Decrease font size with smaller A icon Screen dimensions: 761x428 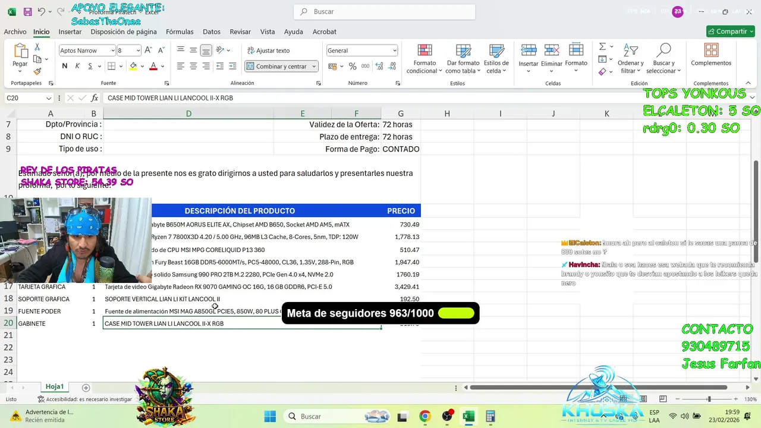(x=162, y=51)
